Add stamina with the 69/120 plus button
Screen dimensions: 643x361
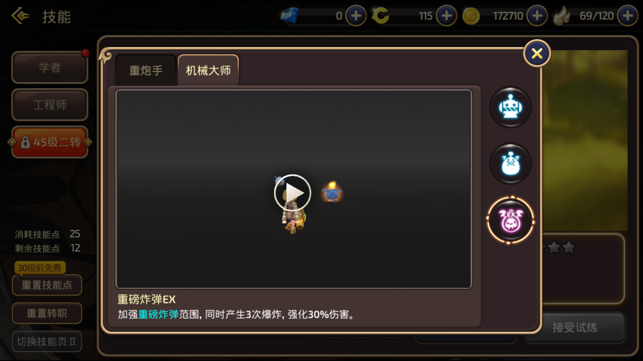coord(628,16)
